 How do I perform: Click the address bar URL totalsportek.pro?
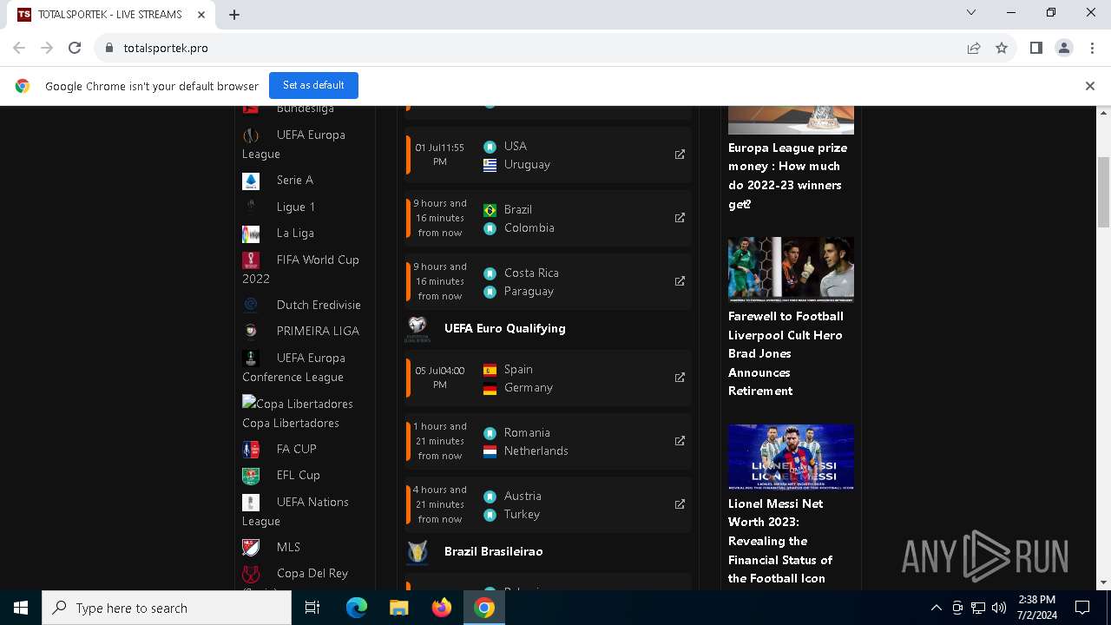[x=166, y=48]
